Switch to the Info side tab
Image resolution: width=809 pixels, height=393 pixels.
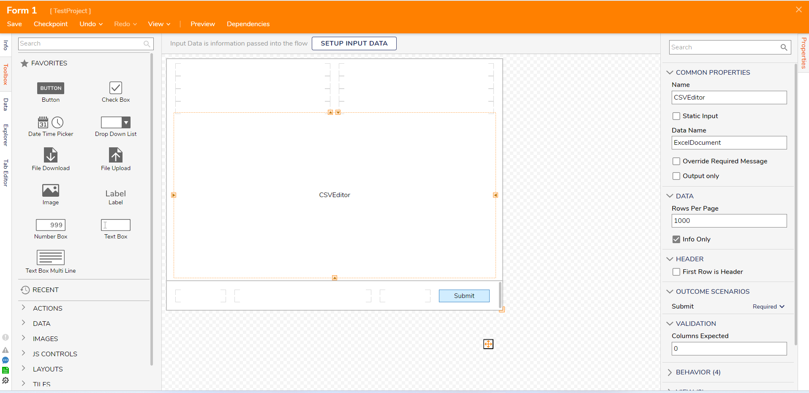point(5,45)
